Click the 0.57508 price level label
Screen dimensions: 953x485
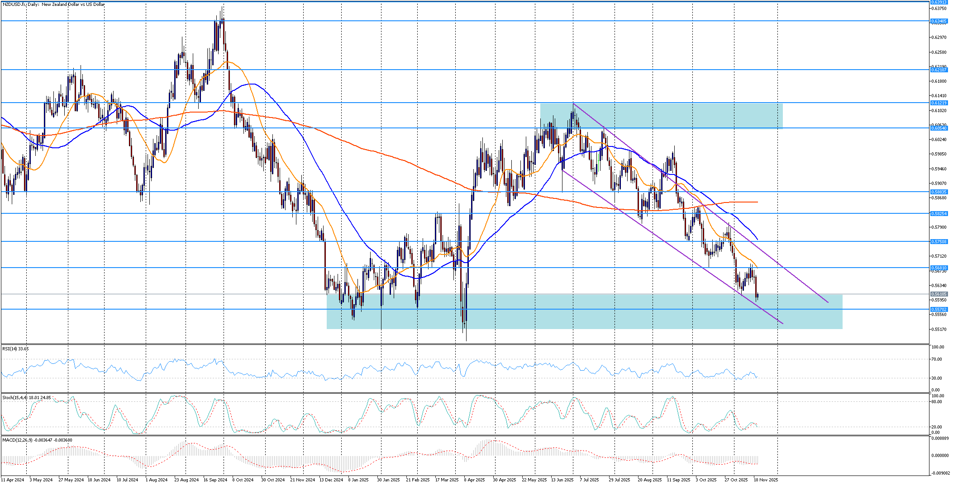(939, 242)
